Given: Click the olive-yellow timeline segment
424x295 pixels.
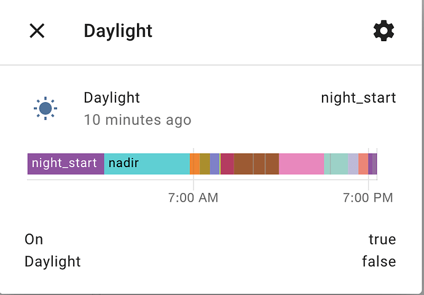Looking at the screenshot, I should click(205, 163).
